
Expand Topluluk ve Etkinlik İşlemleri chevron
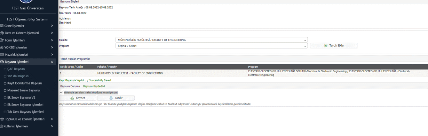pyautogui.click(x=52, y=119)
